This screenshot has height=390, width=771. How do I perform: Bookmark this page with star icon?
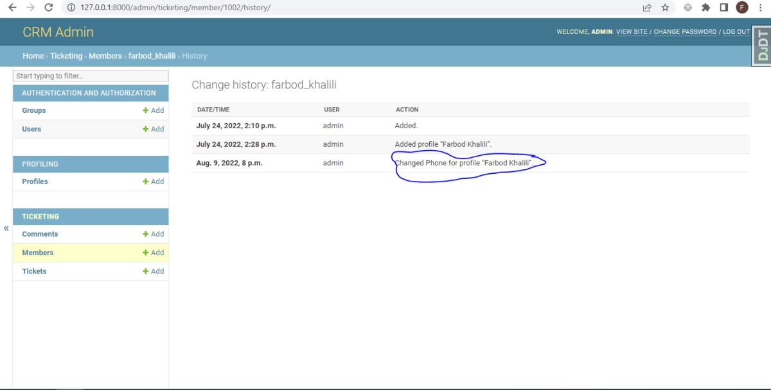(x=665, y=8)
